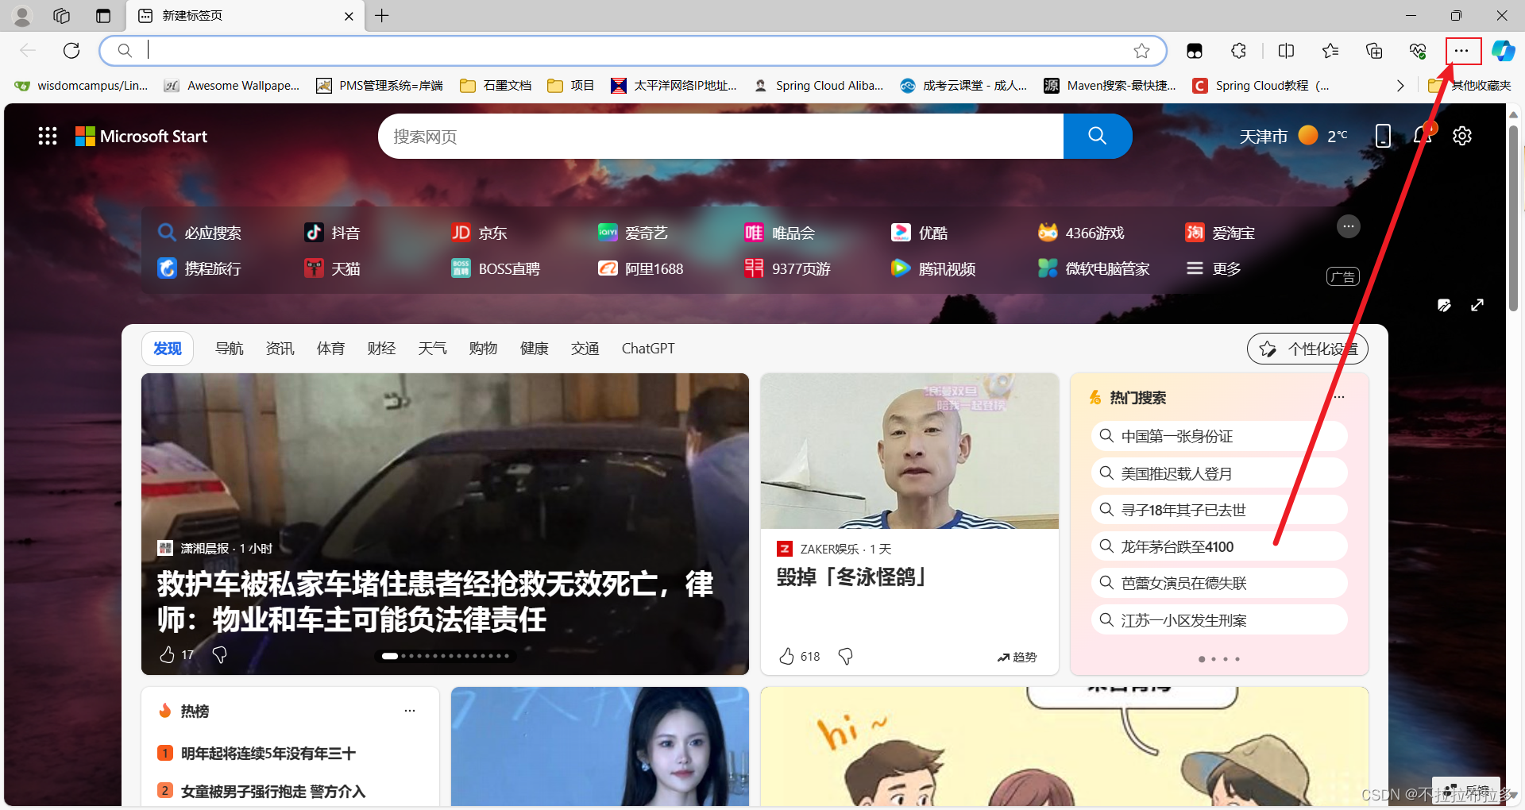Select the 体育 feed tab
The image size is (1525, 810).
click(331, 349)
